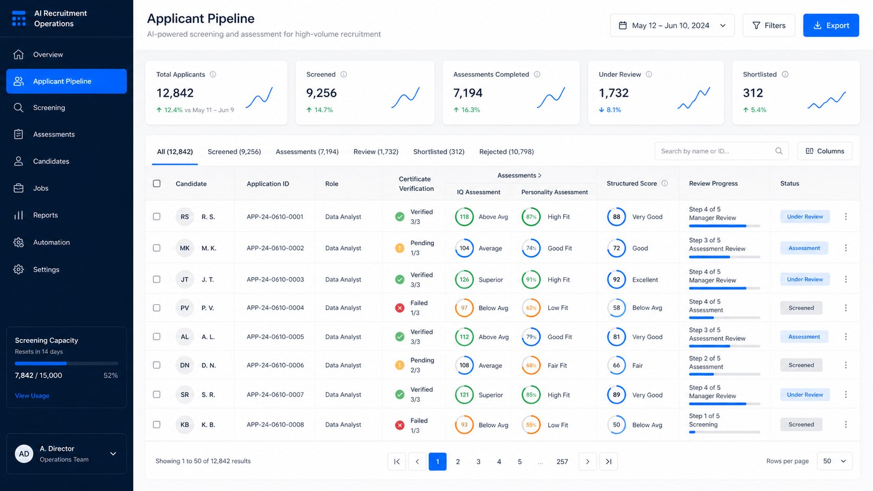Click the RS avatar in the first row
Image resolution: width=873 pixels, height=491 pixels.
185,217
